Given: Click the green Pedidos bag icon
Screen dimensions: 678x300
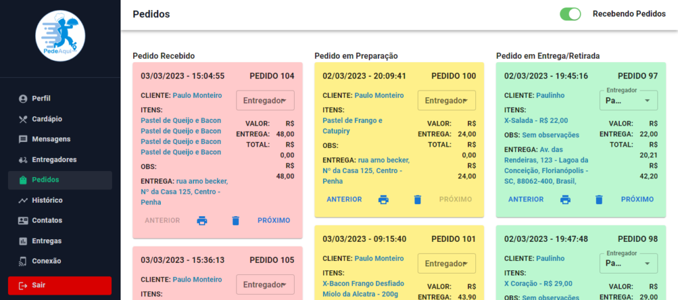Looking at the screenshot, I should pos(23,180).
